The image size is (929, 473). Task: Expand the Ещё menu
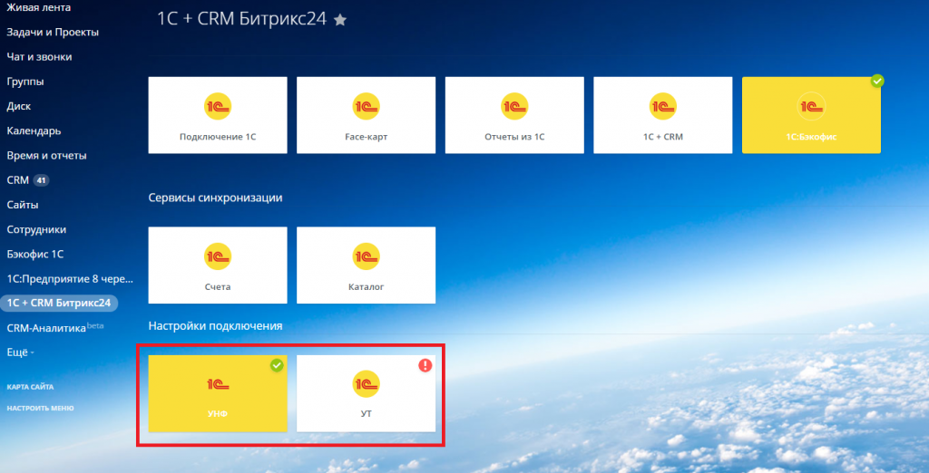(x=21, y=352)
